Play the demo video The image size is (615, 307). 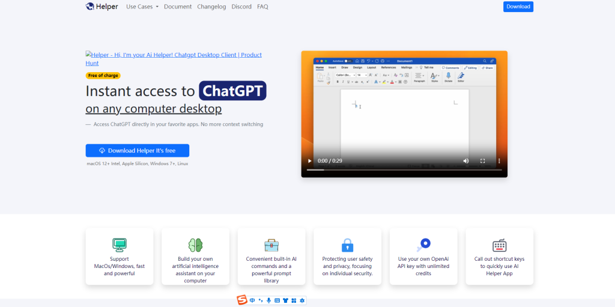pyautogui.click(x=309, y=161)
